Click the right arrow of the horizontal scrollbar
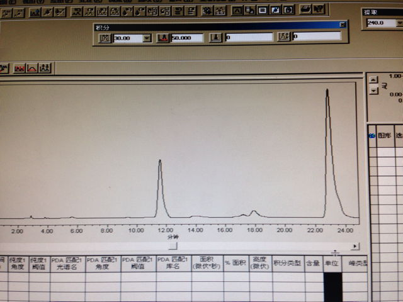403x302 pixels. (x=355, y=246)
